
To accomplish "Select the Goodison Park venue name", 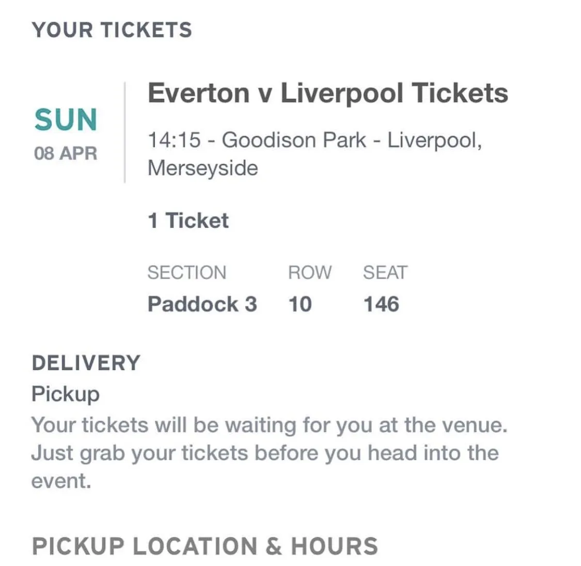I will point(294,140).
